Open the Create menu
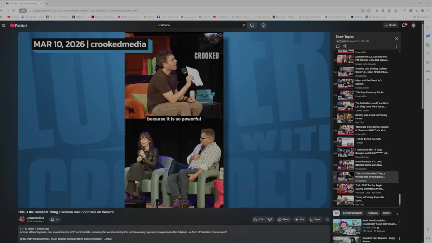The width and height of the screenshot is (432, 243). 390,25
